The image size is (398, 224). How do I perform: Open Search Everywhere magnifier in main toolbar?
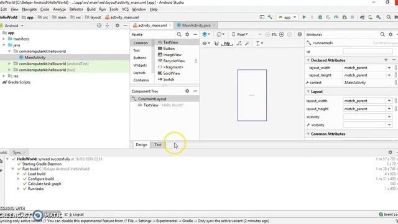389,17
